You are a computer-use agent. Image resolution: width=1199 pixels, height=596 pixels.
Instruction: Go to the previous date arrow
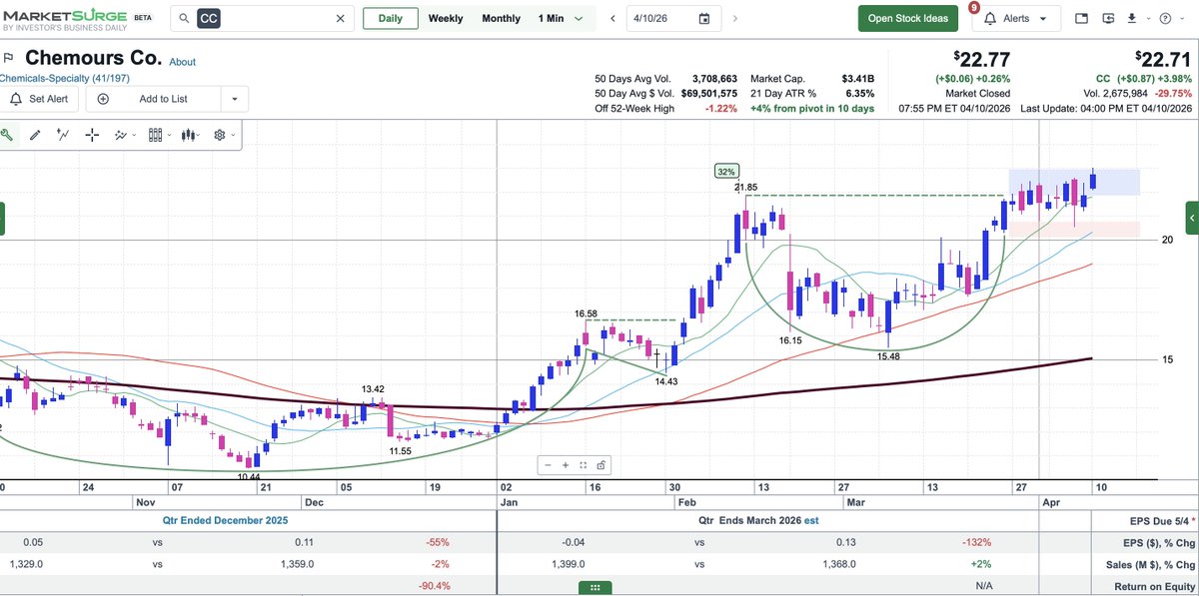pyautogui.click(x=610, y=18)
